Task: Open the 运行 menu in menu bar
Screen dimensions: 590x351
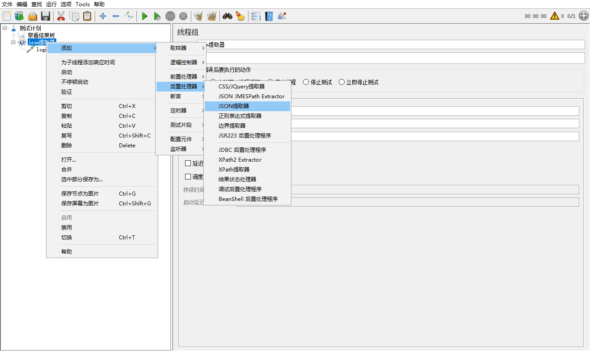Action: point(51,4)
